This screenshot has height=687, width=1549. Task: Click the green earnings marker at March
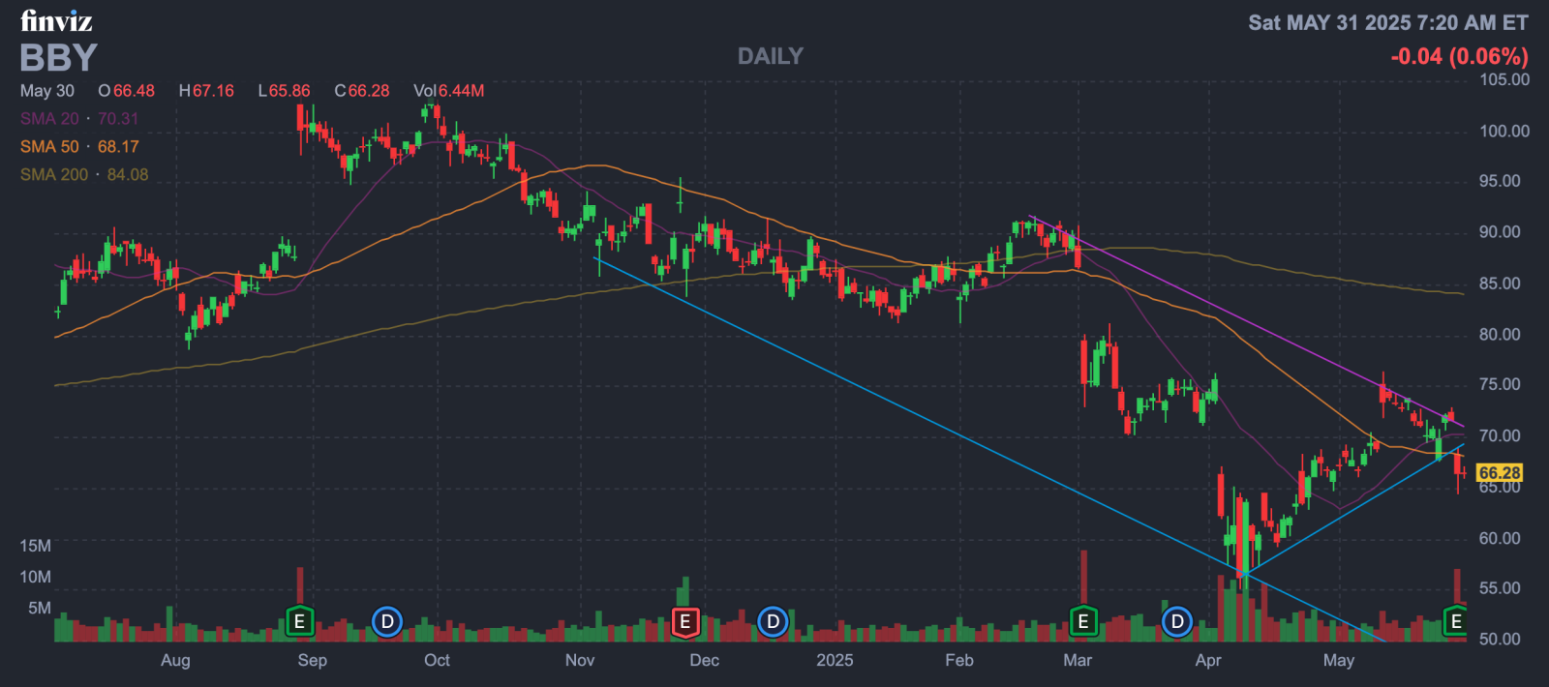tap(1083, 621)
